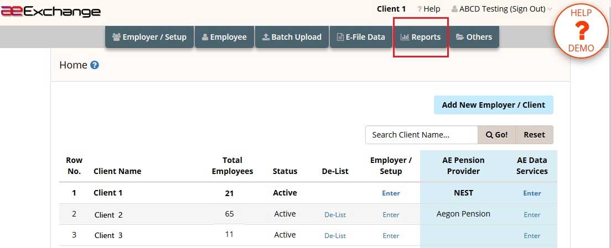Image resolution: width=611 pixels, height=248 pixels.
Task: Click the blue question icon beside Home
Action: click(94, 65)
